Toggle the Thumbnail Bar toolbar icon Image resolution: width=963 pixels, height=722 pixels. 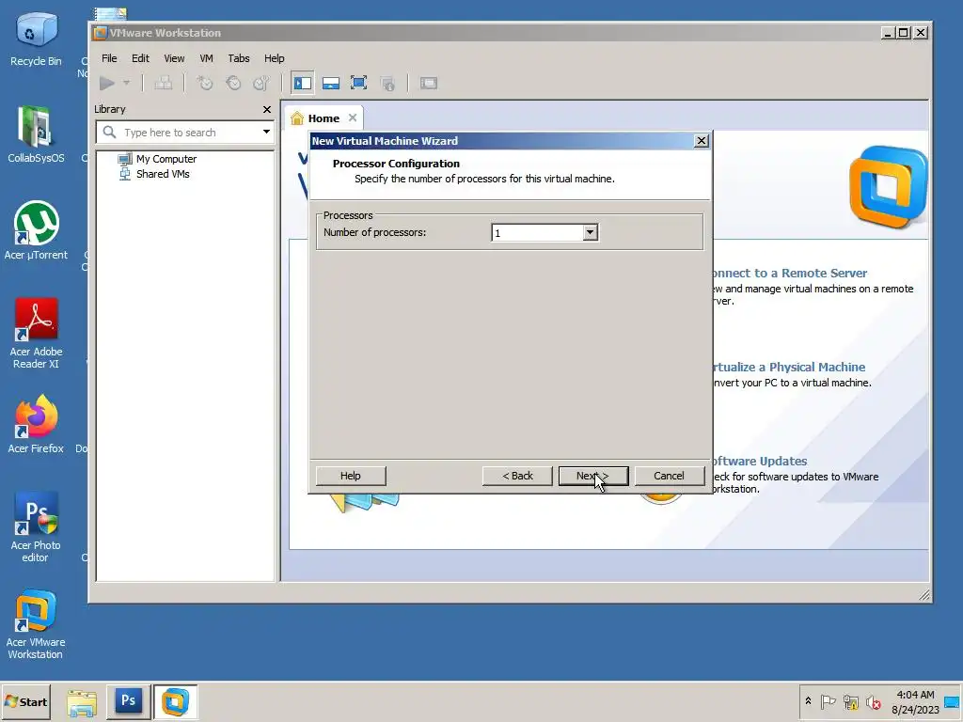click(x=330, y=83)
